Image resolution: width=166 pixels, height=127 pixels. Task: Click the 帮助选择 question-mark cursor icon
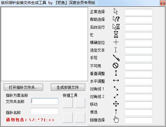click(116, 19)
